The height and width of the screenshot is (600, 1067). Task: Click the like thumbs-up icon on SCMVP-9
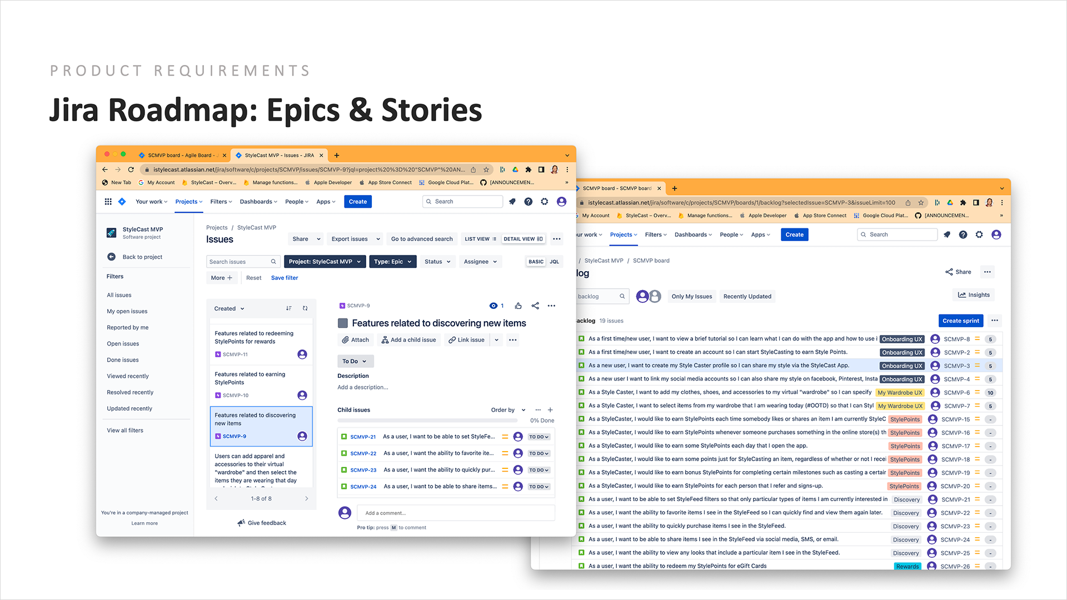tap(518, 306)
